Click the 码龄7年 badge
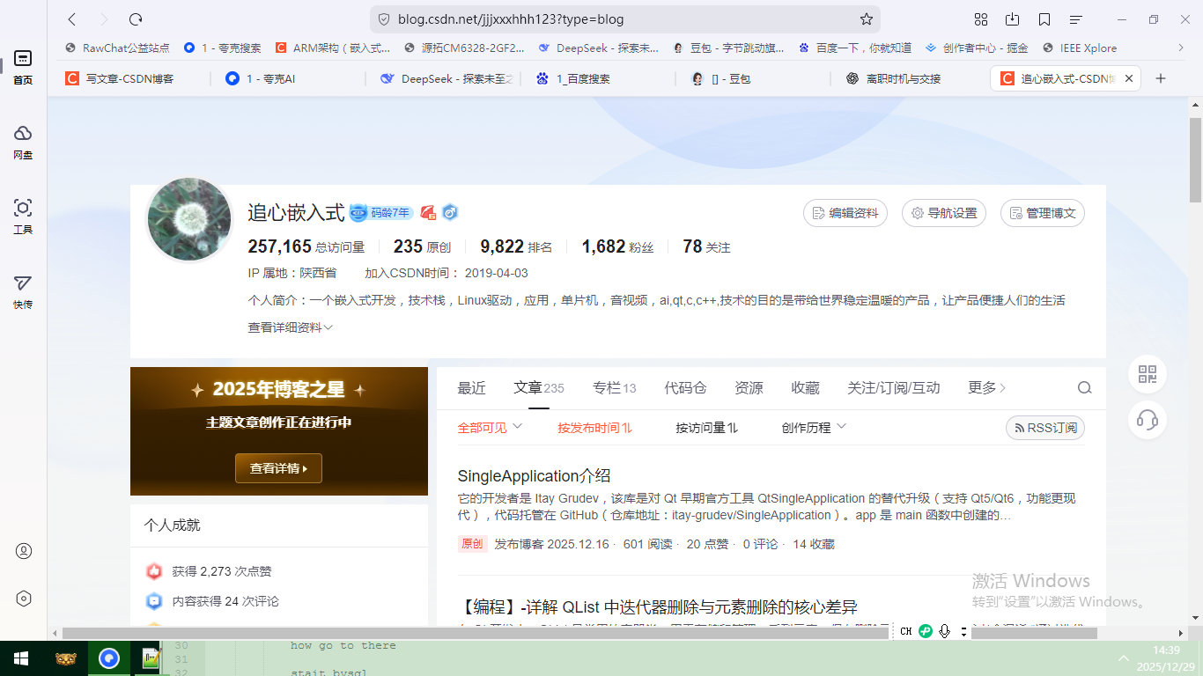1203x676 pixels. (x=380, y=212)
